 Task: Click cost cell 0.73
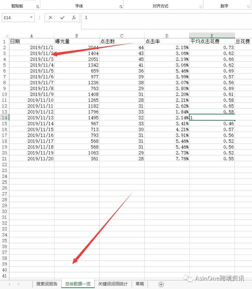coord(212,47)
